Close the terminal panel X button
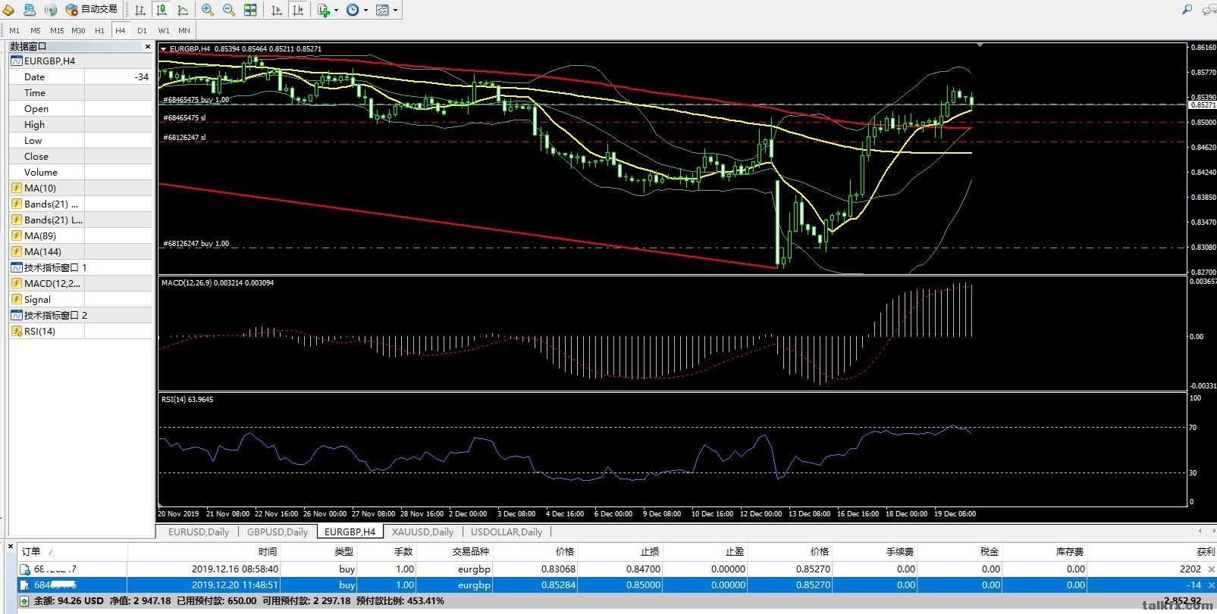 (10, 545)
